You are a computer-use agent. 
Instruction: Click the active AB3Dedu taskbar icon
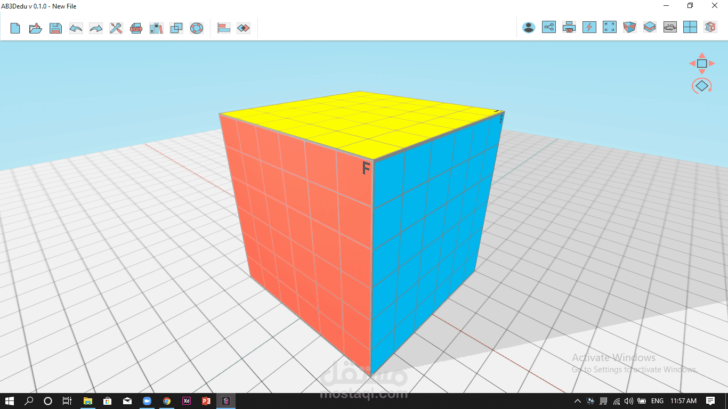coord(226,401)
